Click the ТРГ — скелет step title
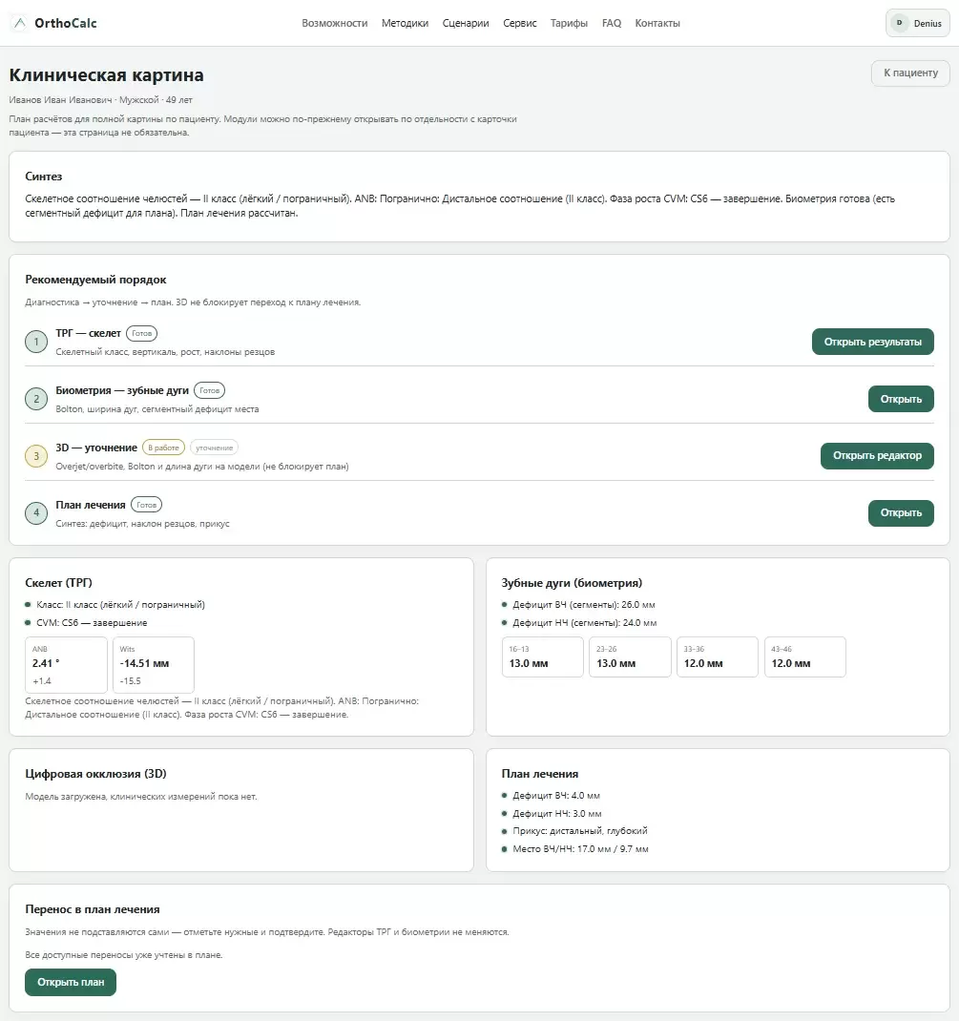 click(x=89, y=333)
